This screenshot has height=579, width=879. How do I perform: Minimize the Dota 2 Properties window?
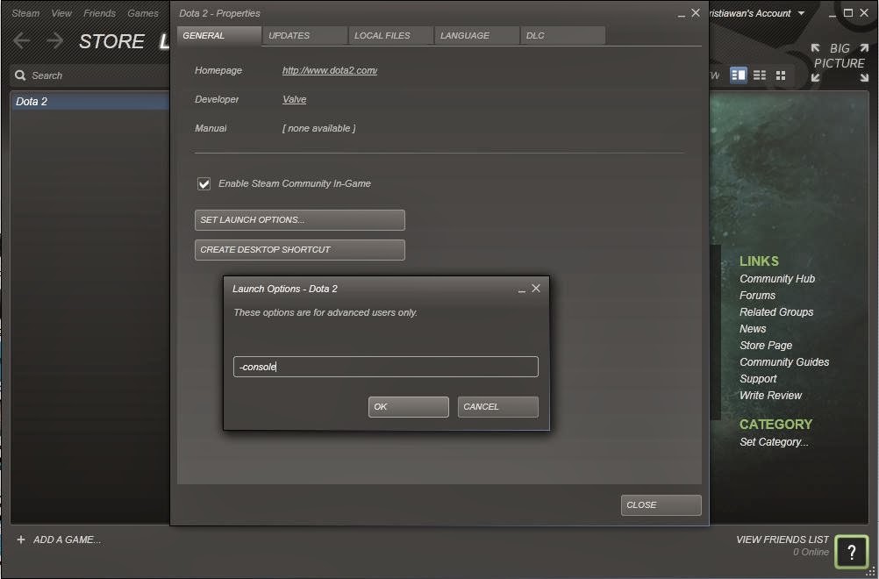(x=681, y=14)
